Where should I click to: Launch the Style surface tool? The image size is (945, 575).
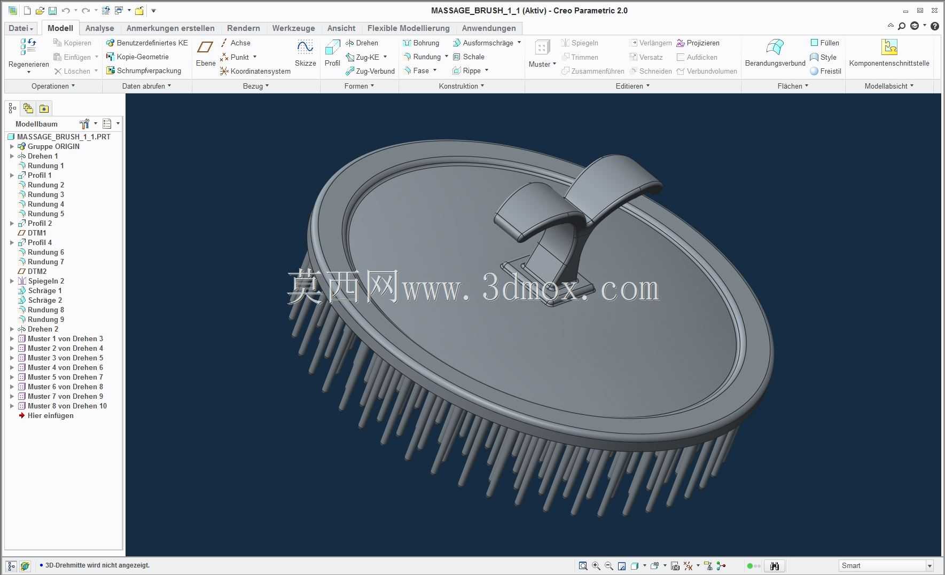point(823,57)
